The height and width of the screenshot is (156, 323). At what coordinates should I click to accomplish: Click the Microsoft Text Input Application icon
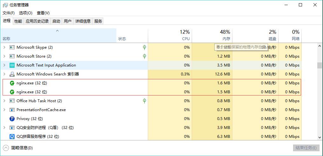[12, 65]
